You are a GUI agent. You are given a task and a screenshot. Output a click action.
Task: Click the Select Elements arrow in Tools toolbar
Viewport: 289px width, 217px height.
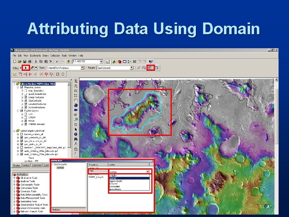point(75,129)
